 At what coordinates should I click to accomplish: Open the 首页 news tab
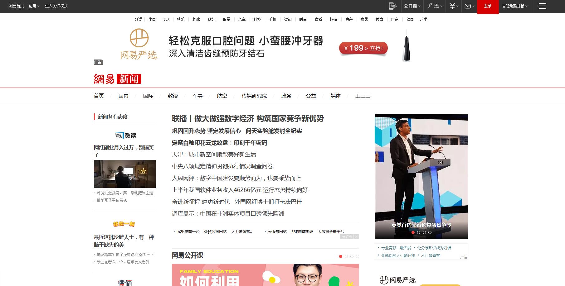[99, 96]
